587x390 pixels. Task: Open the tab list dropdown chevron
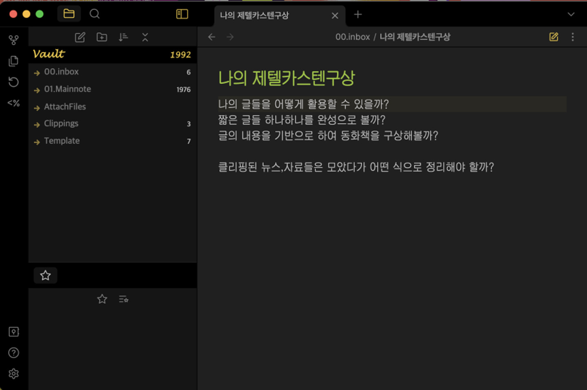coord(571,14)
